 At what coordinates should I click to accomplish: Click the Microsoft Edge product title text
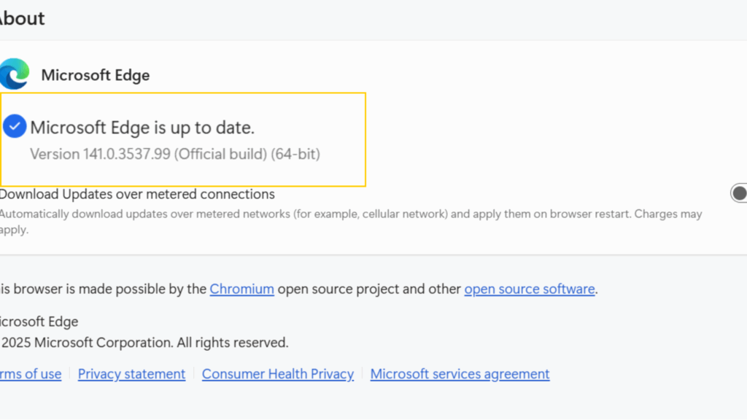tap(96, 74)
